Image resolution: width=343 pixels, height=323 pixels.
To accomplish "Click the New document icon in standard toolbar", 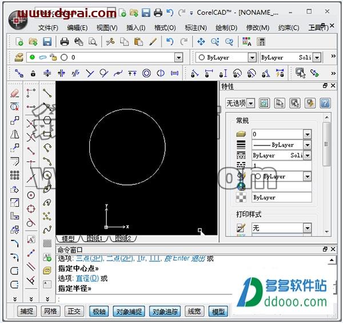I will 19,41.
